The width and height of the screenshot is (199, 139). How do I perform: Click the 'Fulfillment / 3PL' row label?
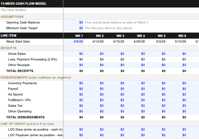pyautogui.click(x=20, y=100)
